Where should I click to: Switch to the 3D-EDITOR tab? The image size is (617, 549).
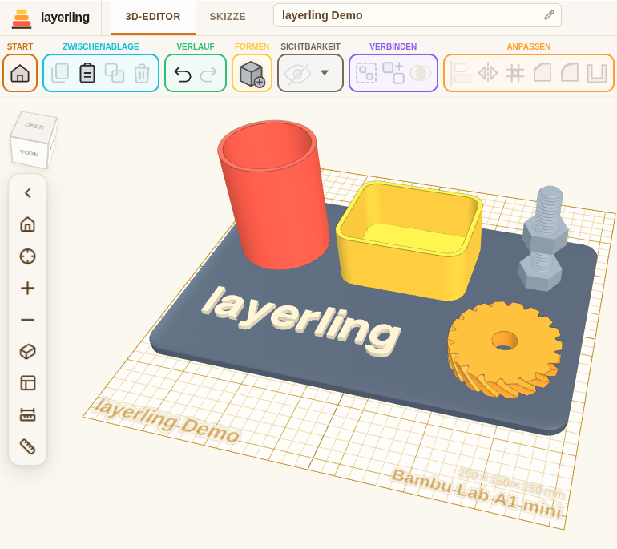153,17
